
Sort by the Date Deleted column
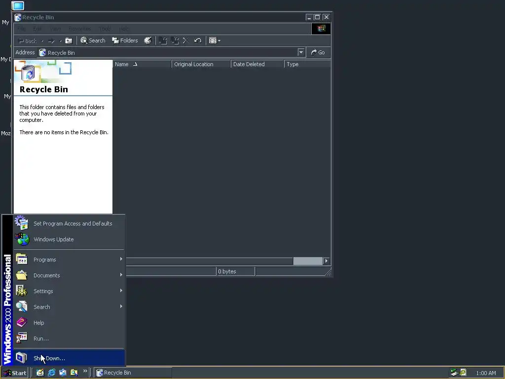point(257,64)
